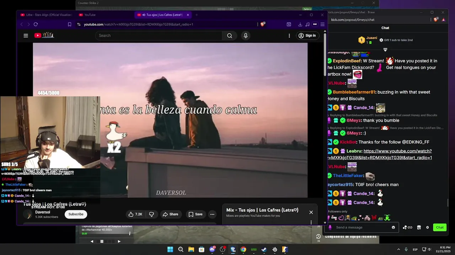
Task: Open Brave playlist music note icon
Action: pyautogui.click(x=307, y=24)
